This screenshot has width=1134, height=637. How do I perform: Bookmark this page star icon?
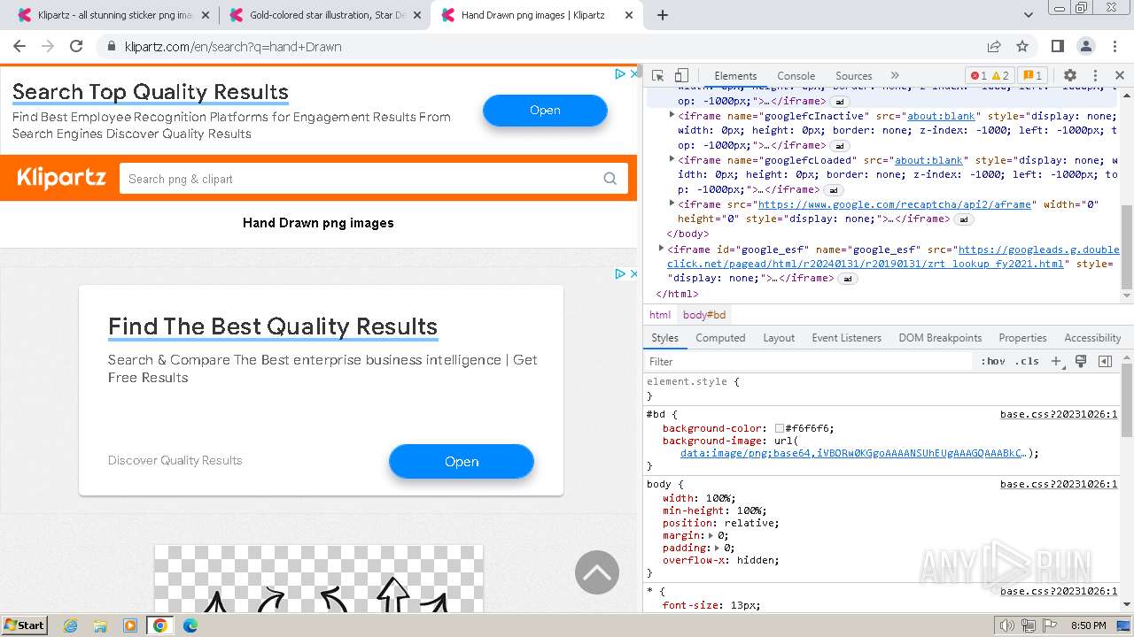click(1022, 46)
